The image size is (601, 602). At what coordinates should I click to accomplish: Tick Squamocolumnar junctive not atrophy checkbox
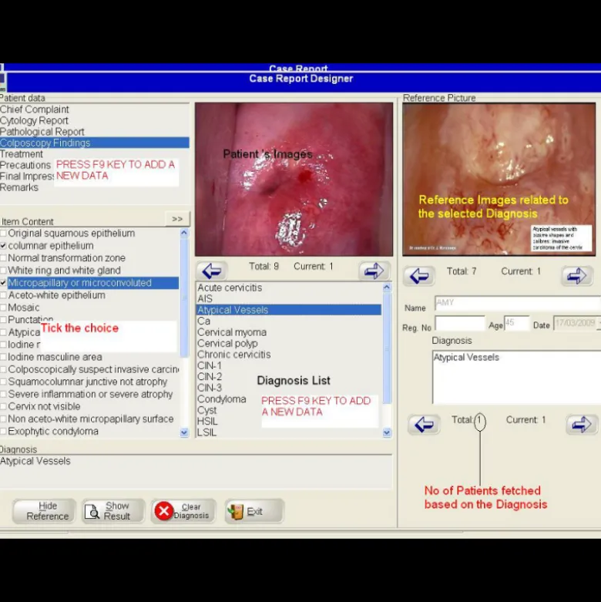pos(3,382)
